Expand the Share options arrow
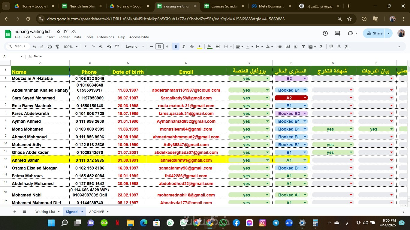The width and height of the screenshot is (410, 230). 389,33
